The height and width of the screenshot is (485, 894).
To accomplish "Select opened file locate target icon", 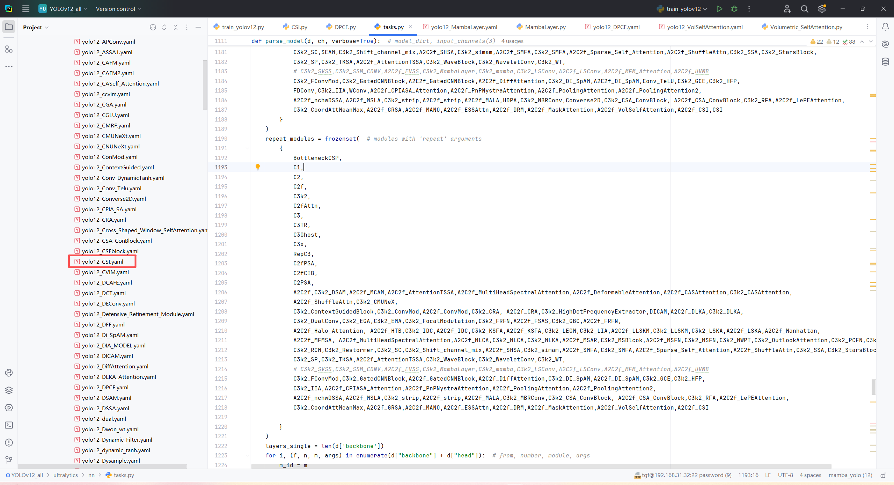I will point(153,27).
